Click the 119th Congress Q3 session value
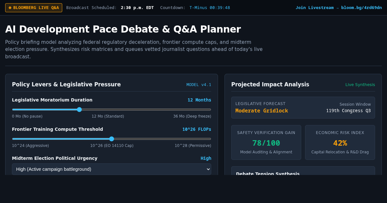Image resolution: width=387 pixels, height=203 pixels. (348, 111)
